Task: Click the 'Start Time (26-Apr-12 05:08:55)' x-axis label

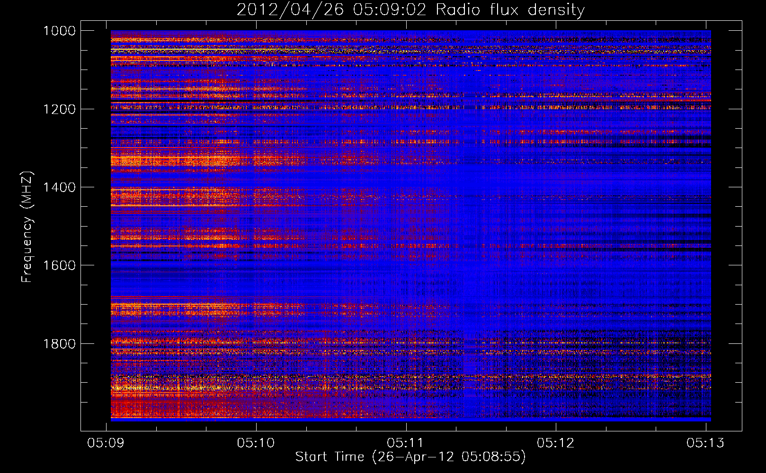Action: [410, 457]
